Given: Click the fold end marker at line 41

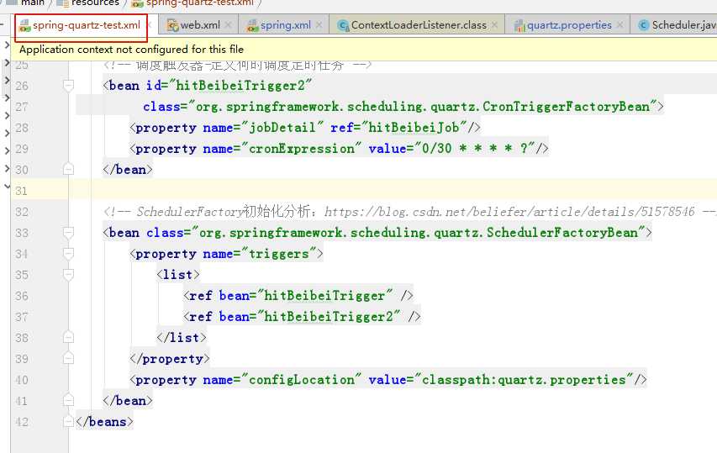Looking at the screenshot, I should (68, 401).
